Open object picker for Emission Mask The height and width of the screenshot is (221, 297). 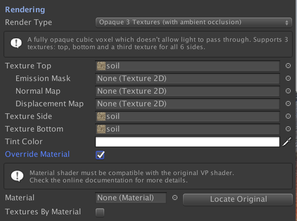(288, 78)
